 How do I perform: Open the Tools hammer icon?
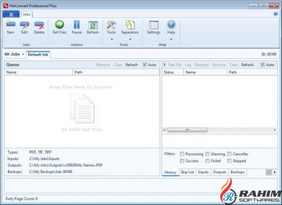[111, 25]
